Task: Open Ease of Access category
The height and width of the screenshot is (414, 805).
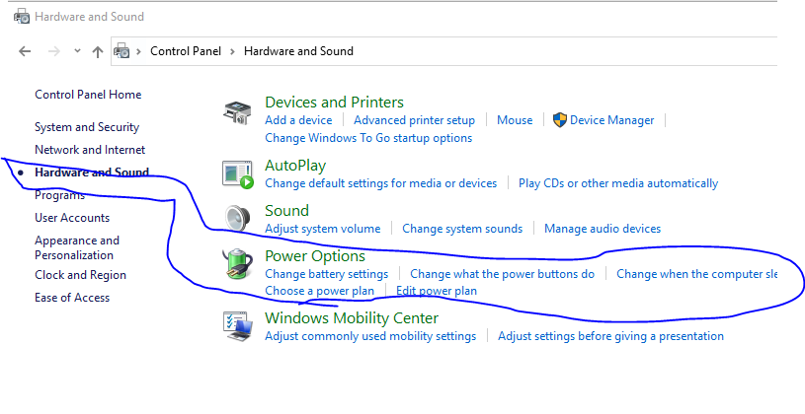Action: click(72, 298)
